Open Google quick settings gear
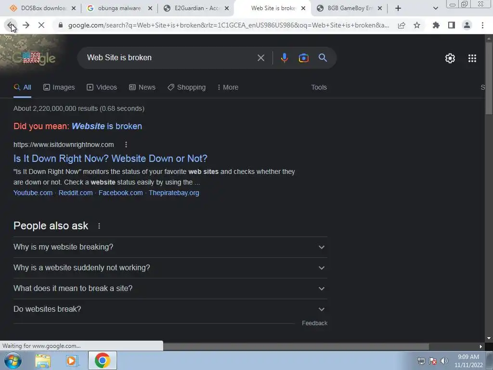493x370 pixels. (x=450, y=58)
